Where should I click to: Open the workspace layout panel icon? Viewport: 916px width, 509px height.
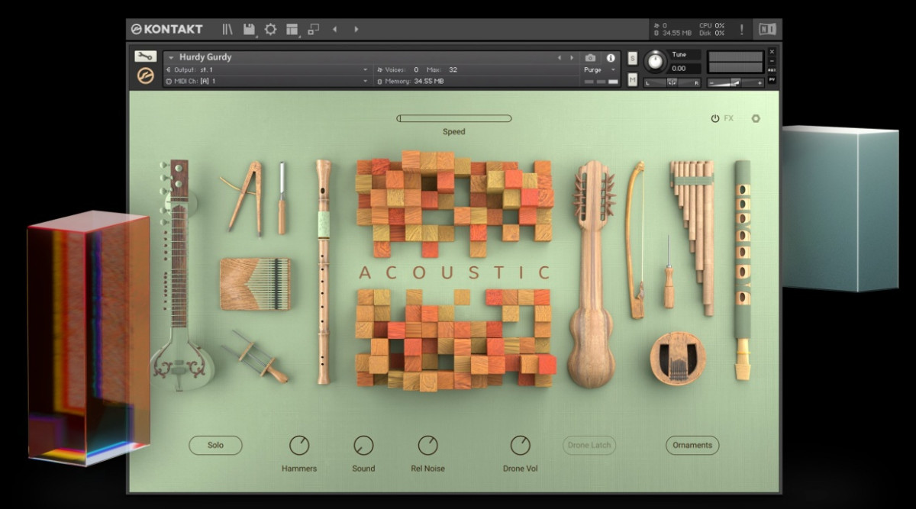[292, 30]
